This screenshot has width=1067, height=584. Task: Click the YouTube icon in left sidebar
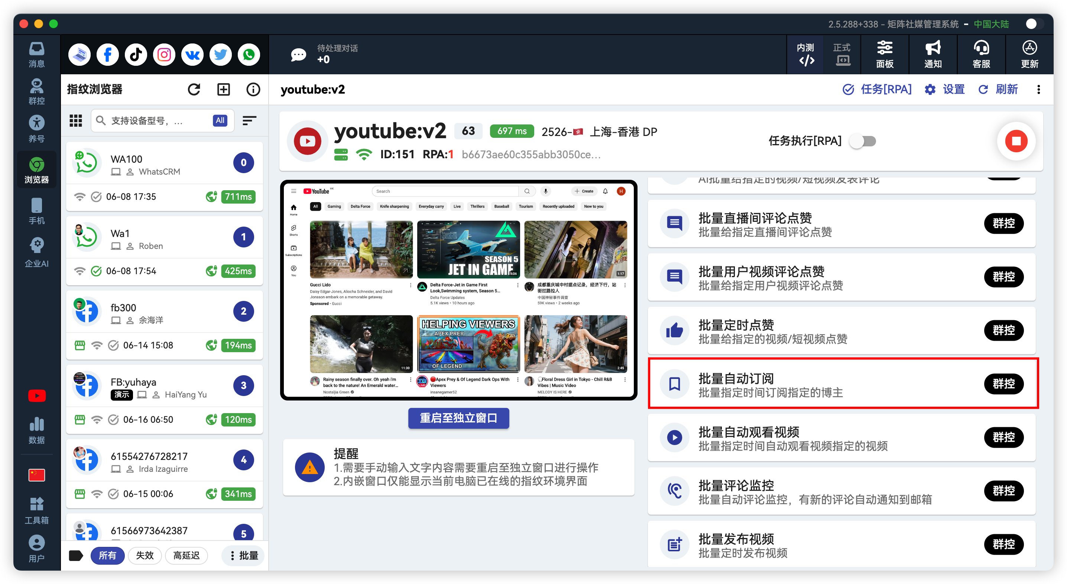click(36, 395)
